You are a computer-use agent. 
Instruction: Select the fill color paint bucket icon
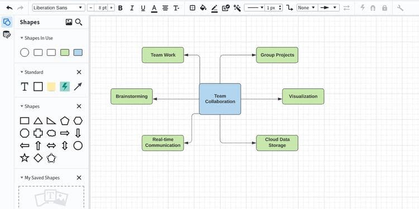coord(203,8)
